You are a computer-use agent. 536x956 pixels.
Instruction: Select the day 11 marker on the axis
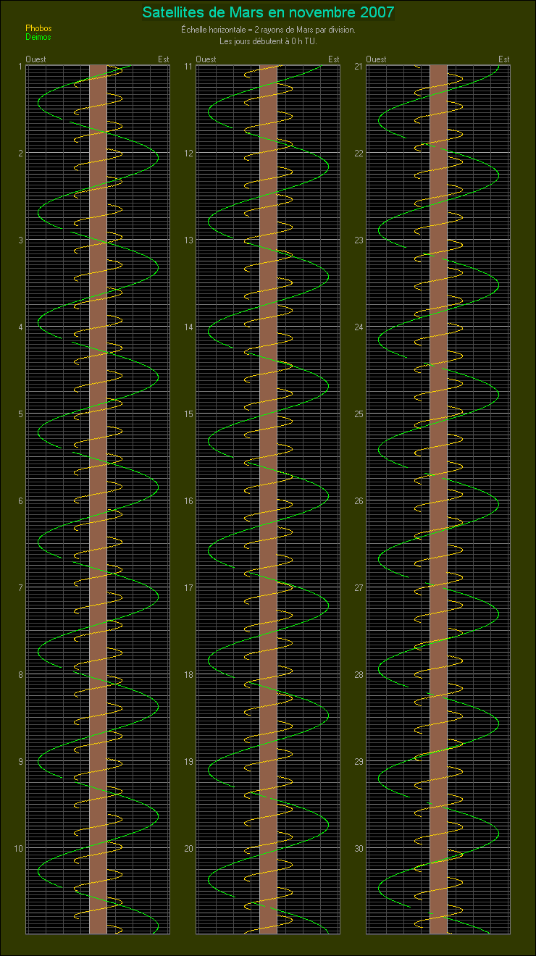188,67
